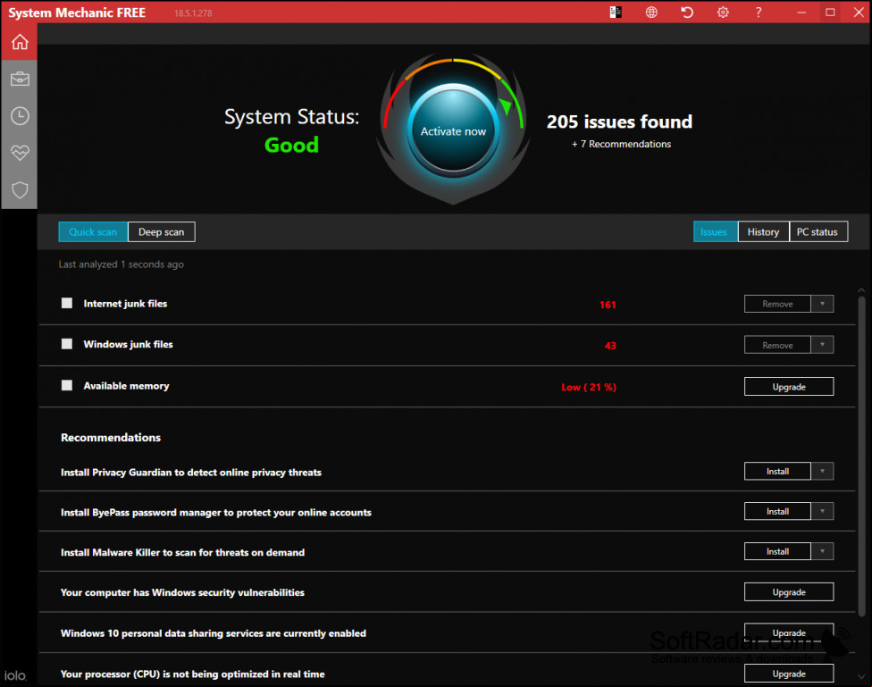The width and height of the screenshot is (872, 687).
Task: Open Help question mark icon
Action: [759, 13]
